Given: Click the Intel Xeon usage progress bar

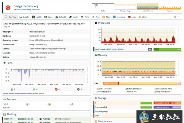Looking at the screenshot, I should pyautogui.click(x=167, y=50).
